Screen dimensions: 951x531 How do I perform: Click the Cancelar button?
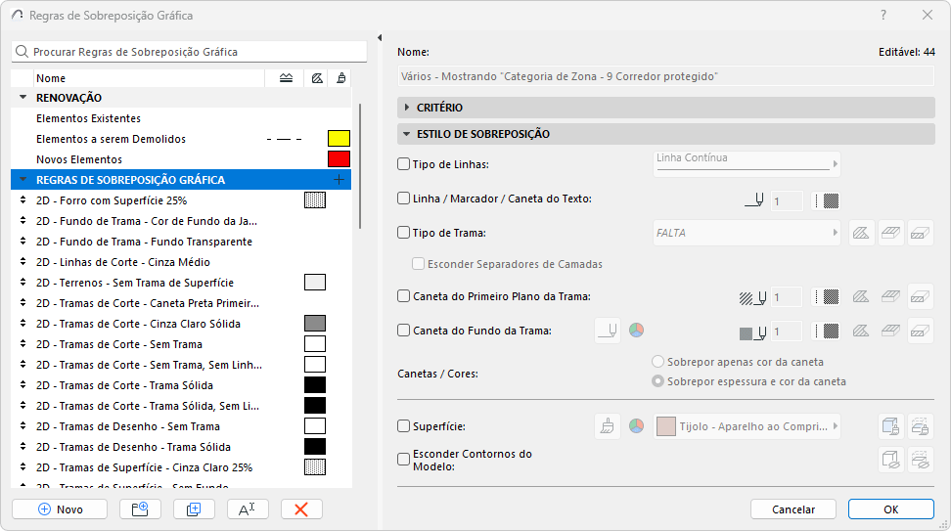[793, 509]
